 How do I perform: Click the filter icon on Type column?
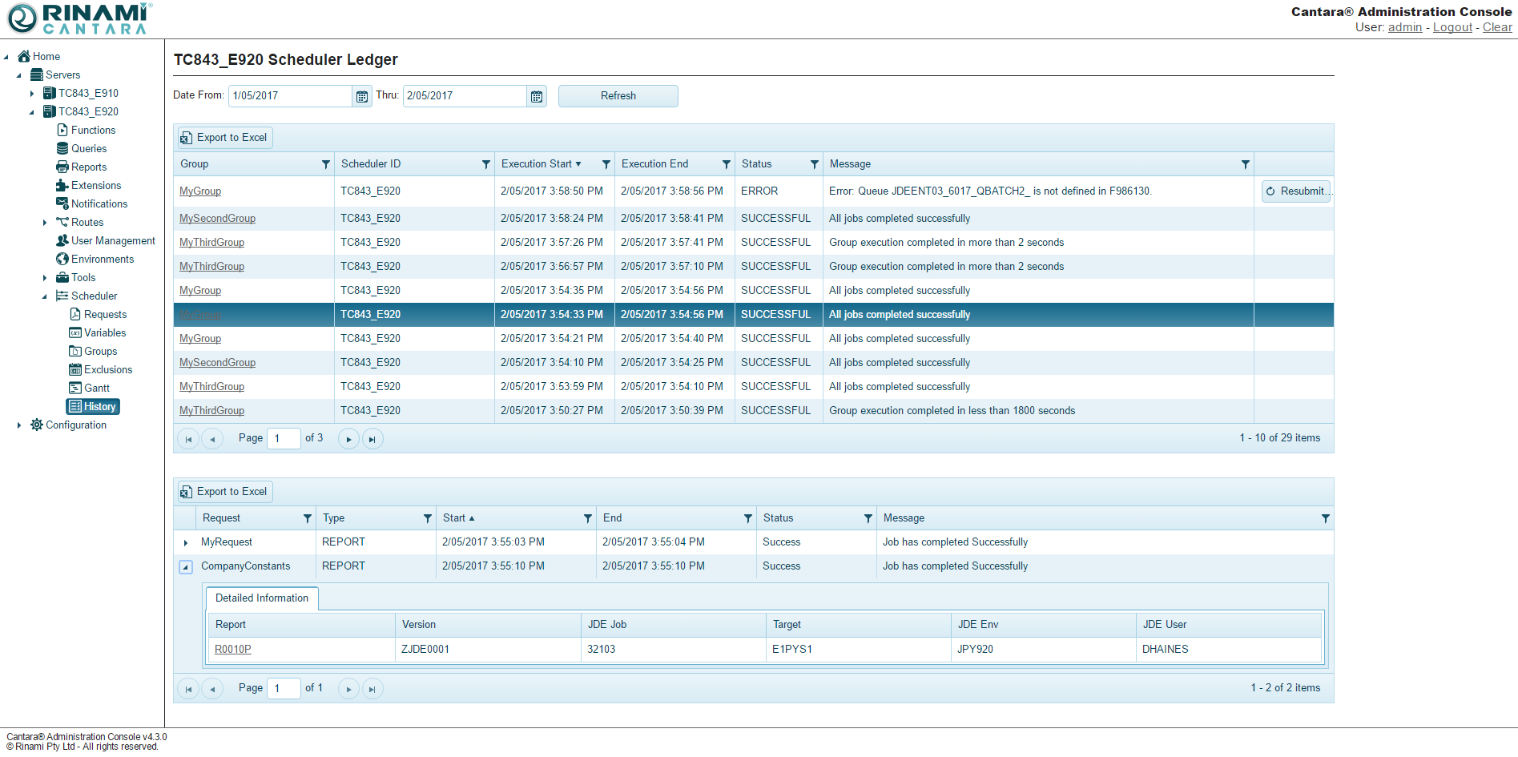[427, 518]
